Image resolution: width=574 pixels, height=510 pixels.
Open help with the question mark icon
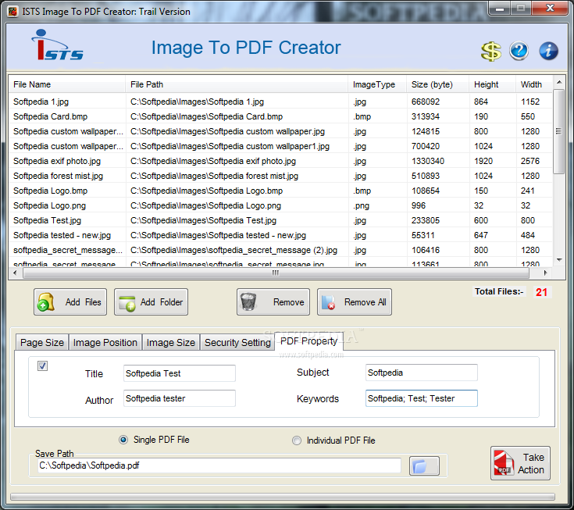pos(519,51)
